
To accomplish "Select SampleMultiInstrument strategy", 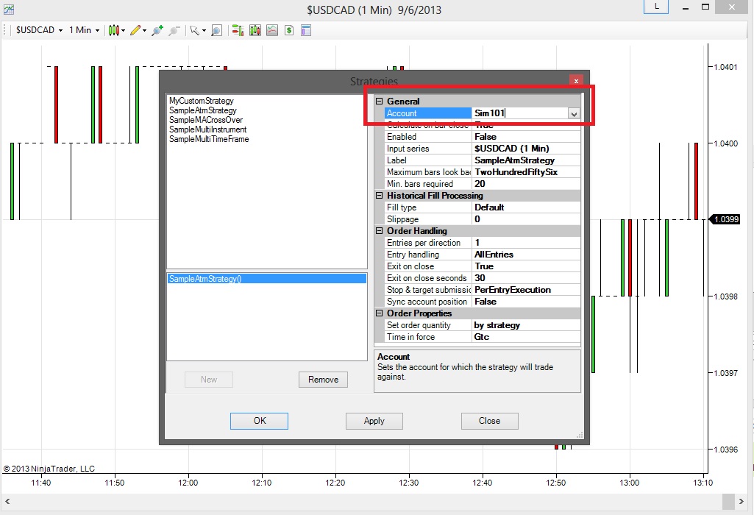I will pos(207,129).
